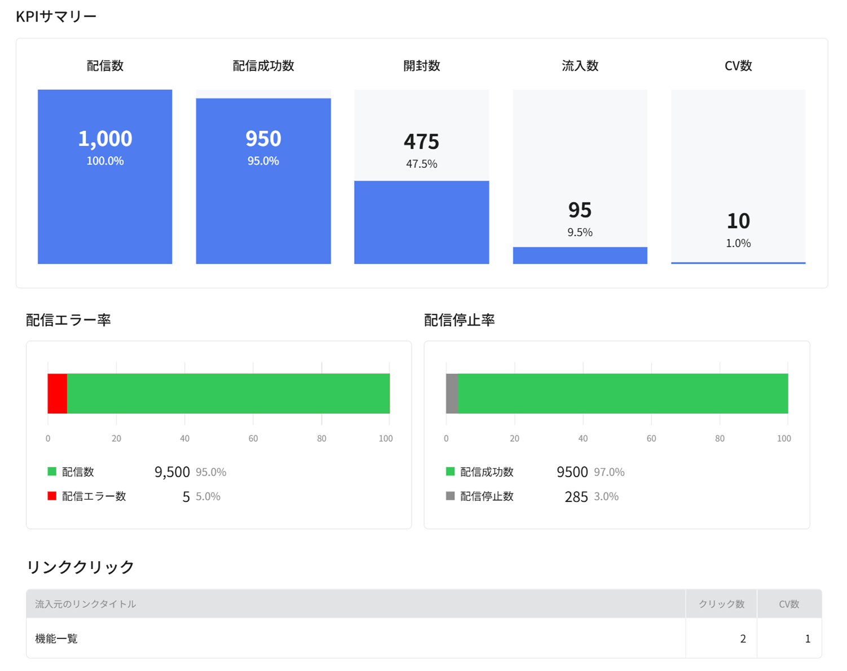Click green segment of 配信エラー率 bar

pyautogui.click(x=228, y=393)
